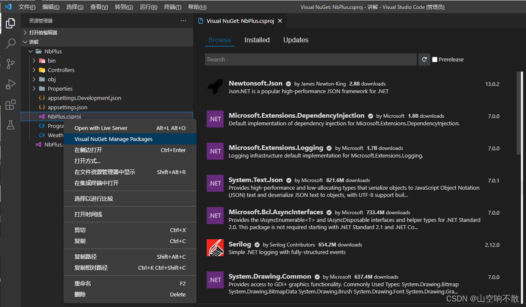Expand the Properties folder
This screenshot has width=526, height=307.
[34, 89]
